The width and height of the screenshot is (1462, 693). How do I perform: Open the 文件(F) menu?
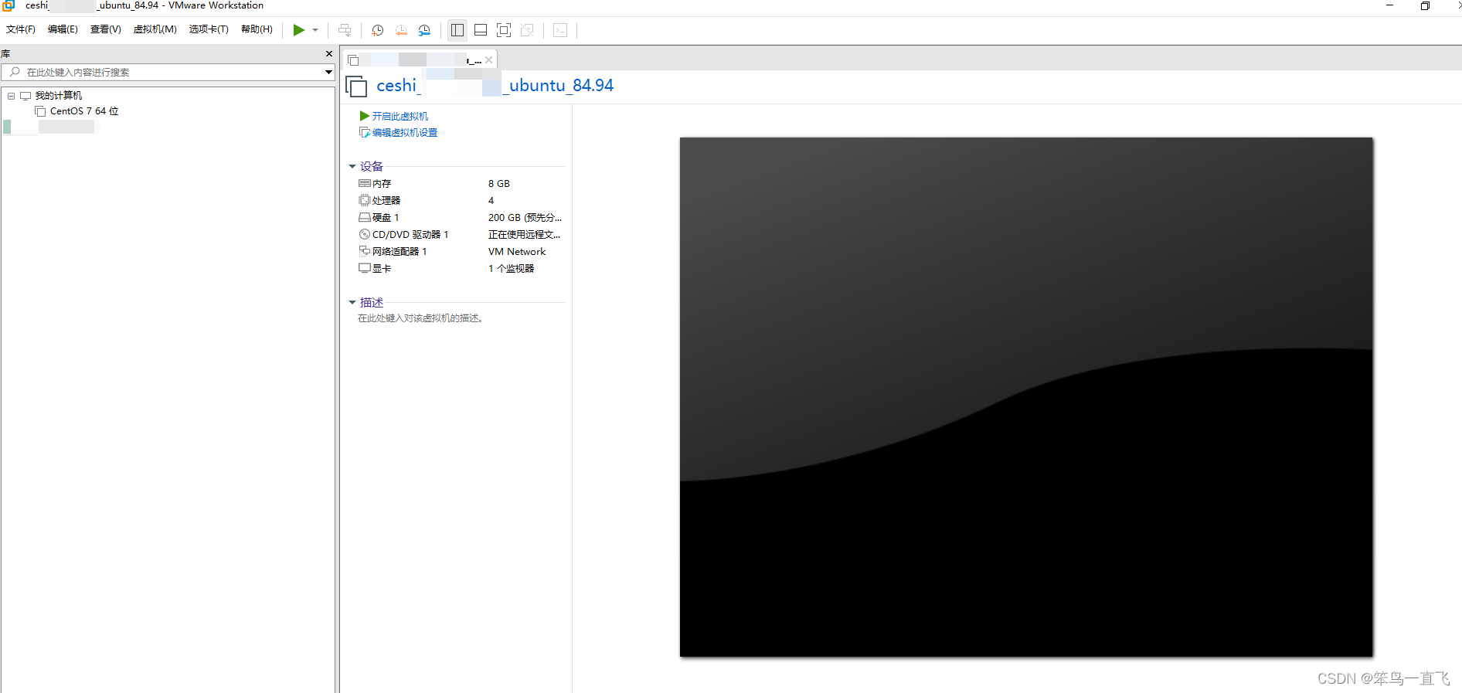coord(21,29)
